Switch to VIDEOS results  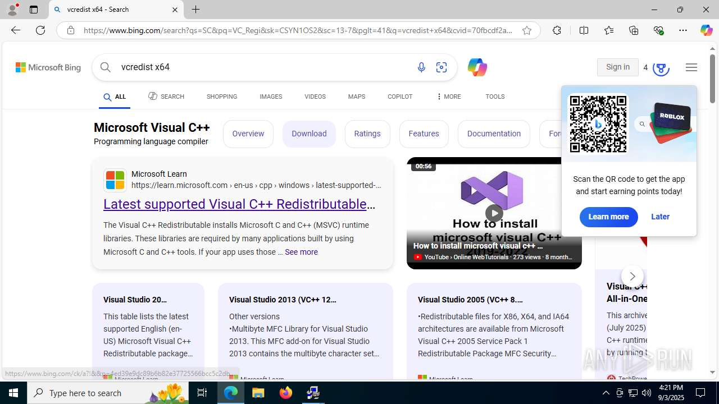(x=315, y=97)
